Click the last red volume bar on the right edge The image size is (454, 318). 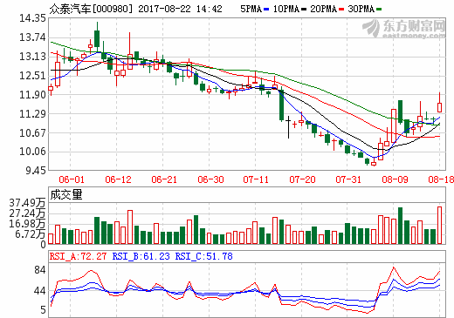(x=439, y=226)
